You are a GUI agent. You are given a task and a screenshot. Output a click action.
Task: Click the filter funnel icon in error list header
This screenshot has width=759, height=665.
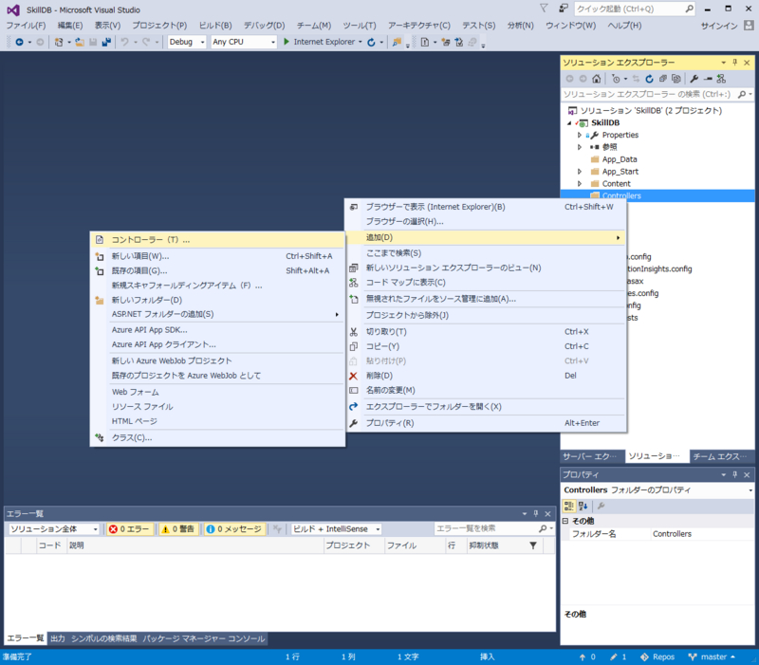pyautogui.click(x=533, y=545)
